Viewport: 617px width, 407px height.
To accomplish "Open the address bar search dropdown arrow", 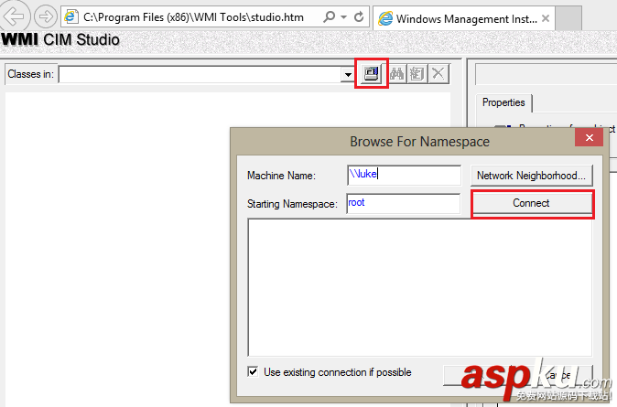I will 343,17.
